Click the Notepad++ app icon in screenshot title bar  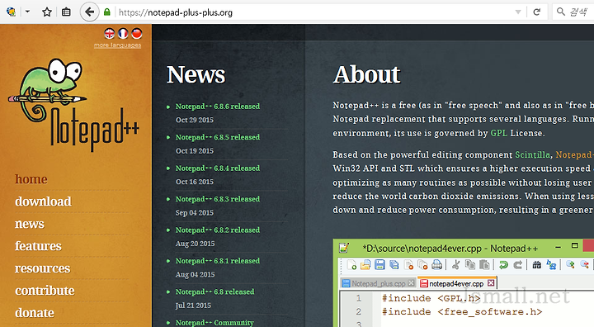pyautogui.click(x=343, y=248)
